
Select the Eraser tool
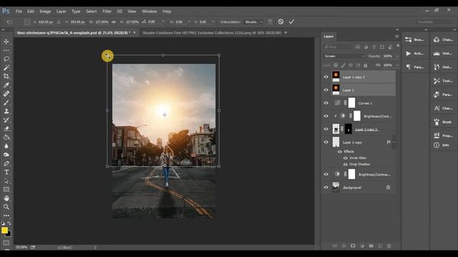(6, 128)
